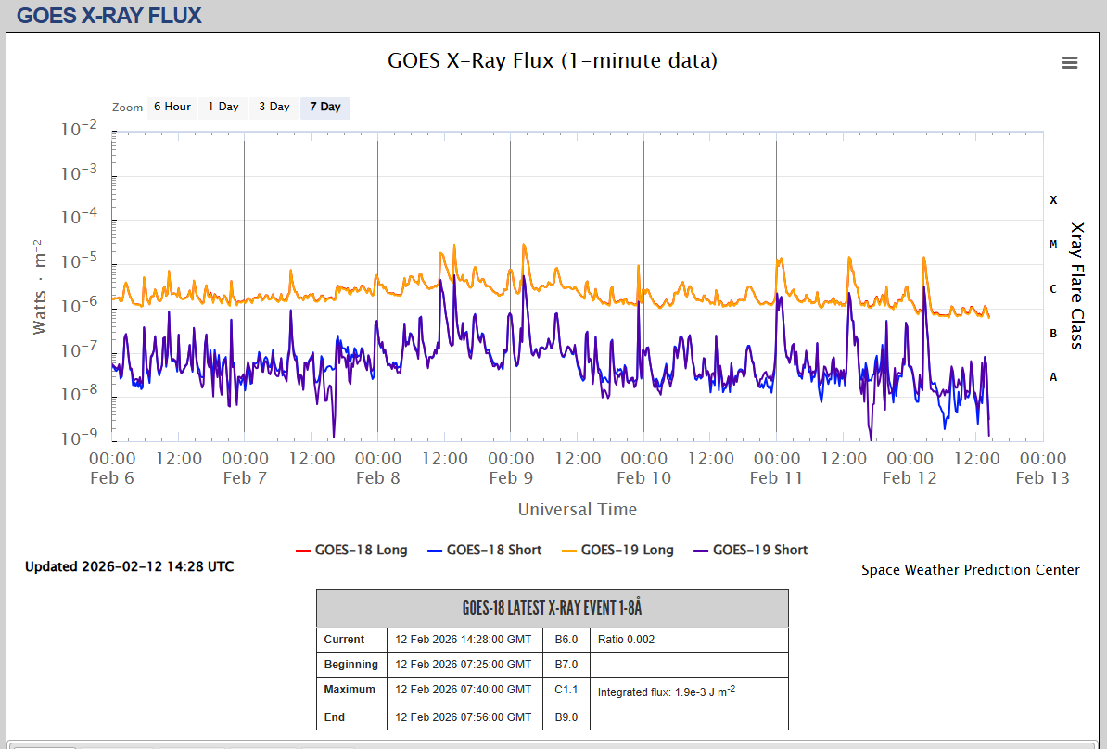Choose the 7 Day zoom option

pos(324,107)
